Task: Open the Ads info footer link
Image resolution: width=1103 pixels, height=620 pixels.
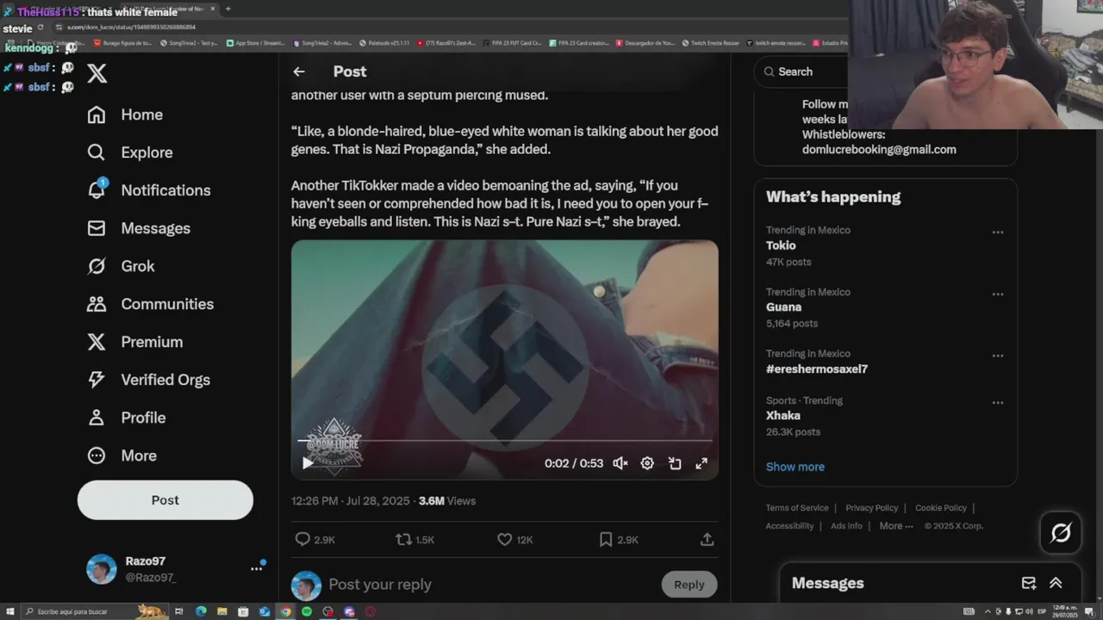Action: [846, 526]
